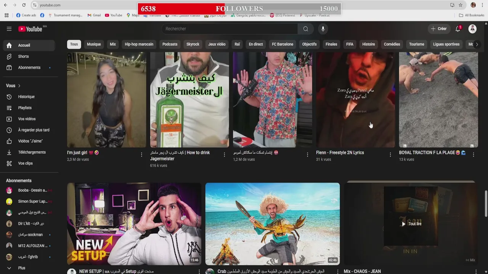Open Vidéos "J'aime" in sidebar
The height and width of the screenshot is (274, 488).
29,141
